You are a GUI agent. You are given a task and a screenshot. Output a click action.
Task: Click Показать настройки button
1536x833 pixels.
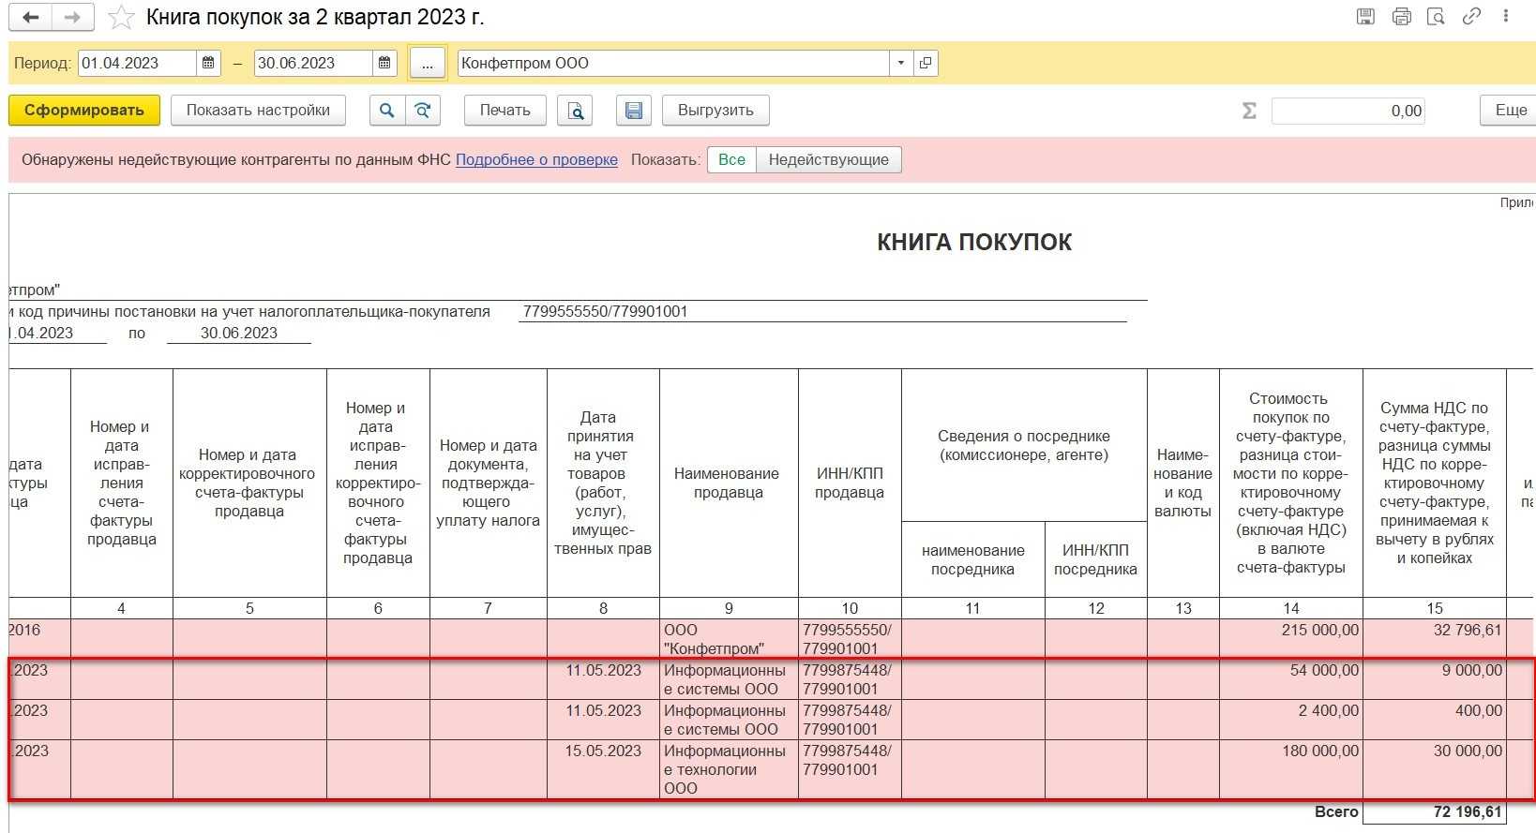(258, 111)
